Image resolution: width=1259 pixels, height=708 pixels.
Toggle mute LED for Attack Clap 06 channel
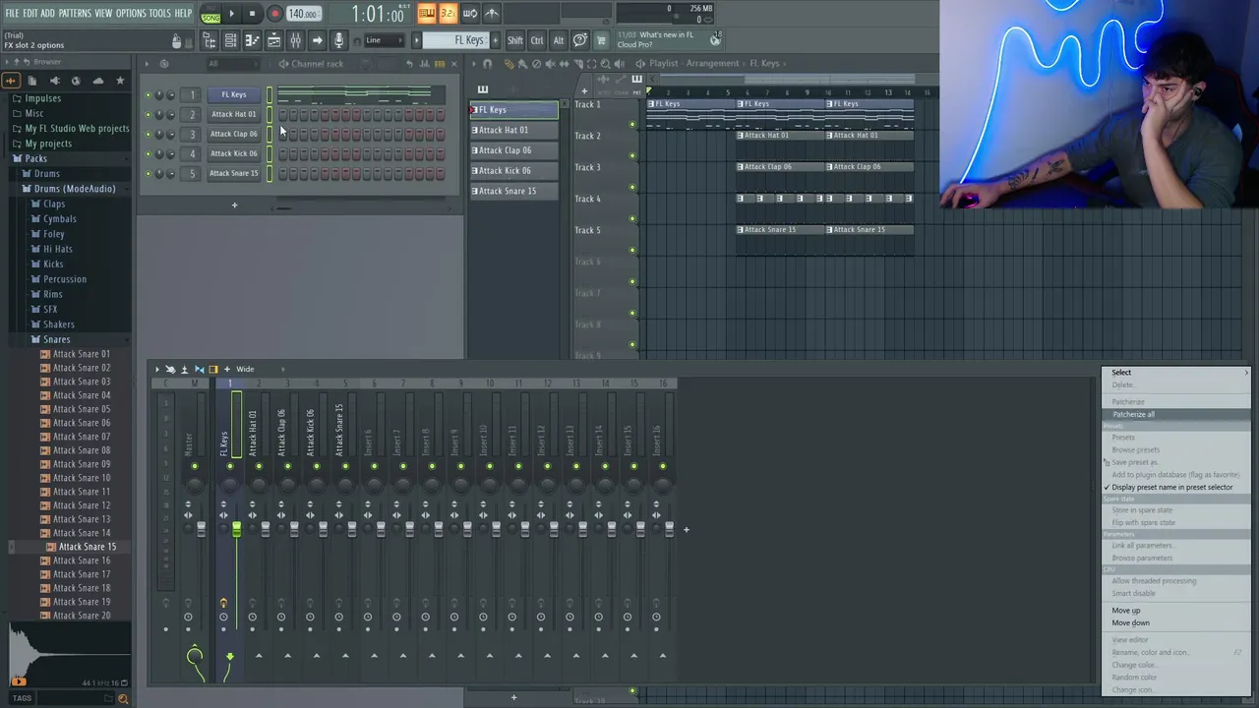[x=149, y=135]
